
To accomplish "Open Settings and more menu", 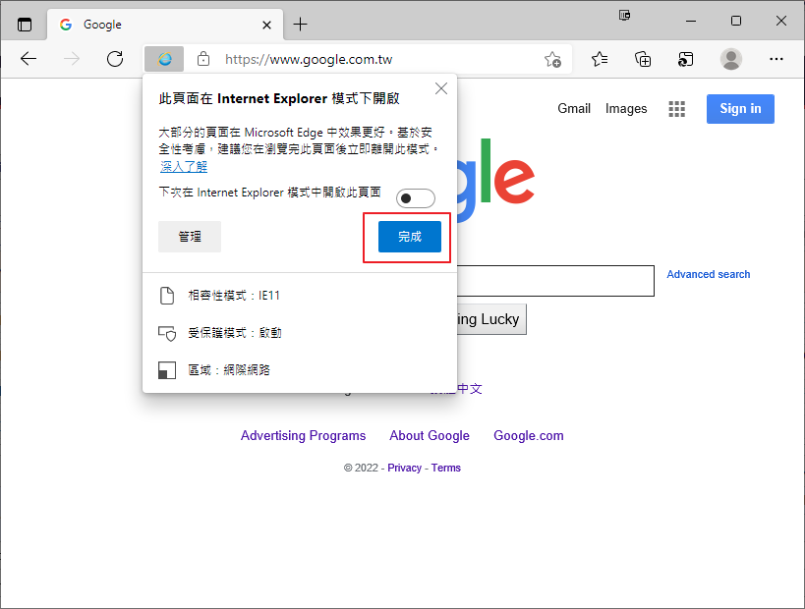I will (x=776, y=59).
